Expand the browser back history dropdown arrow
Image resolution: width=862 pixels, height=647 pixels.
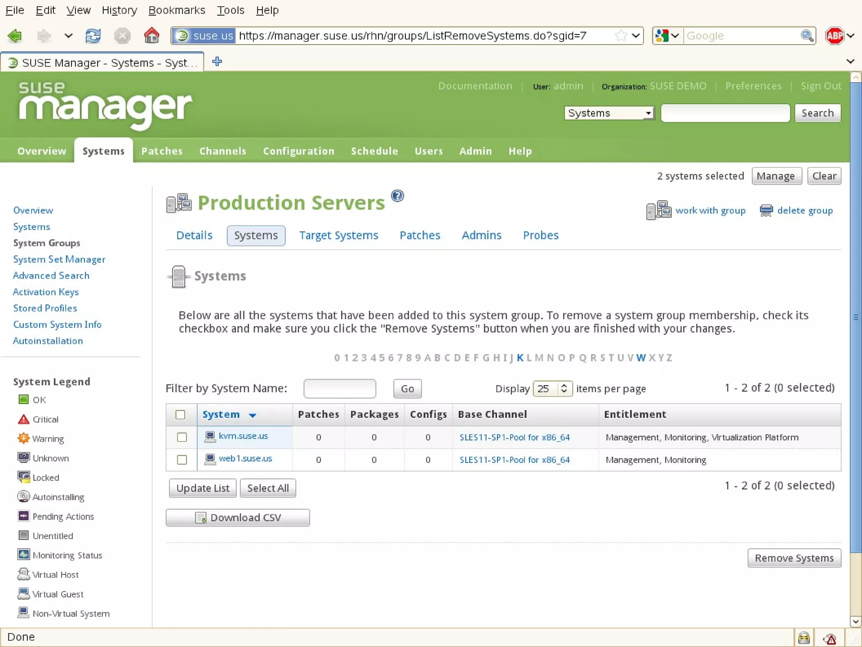click(x=68, y=36)
